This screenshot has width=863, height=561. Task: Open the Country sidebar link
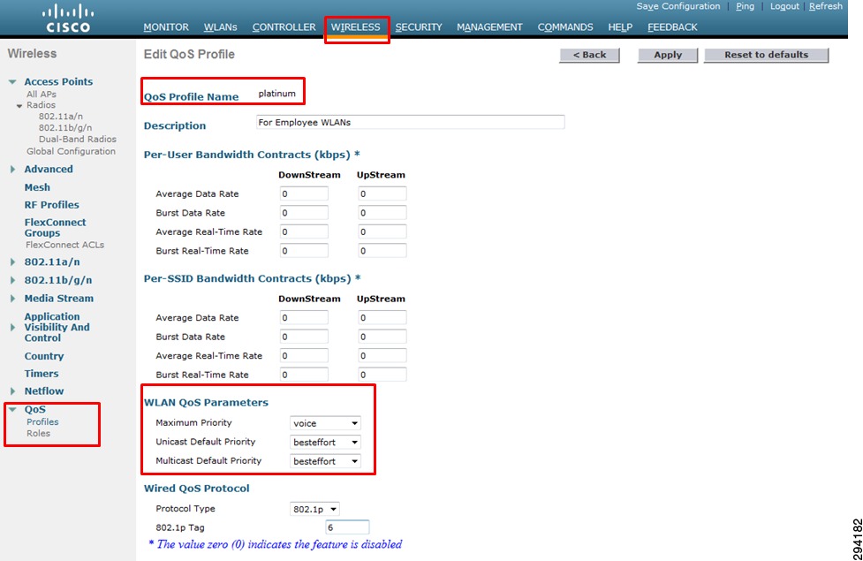point(44,356)
